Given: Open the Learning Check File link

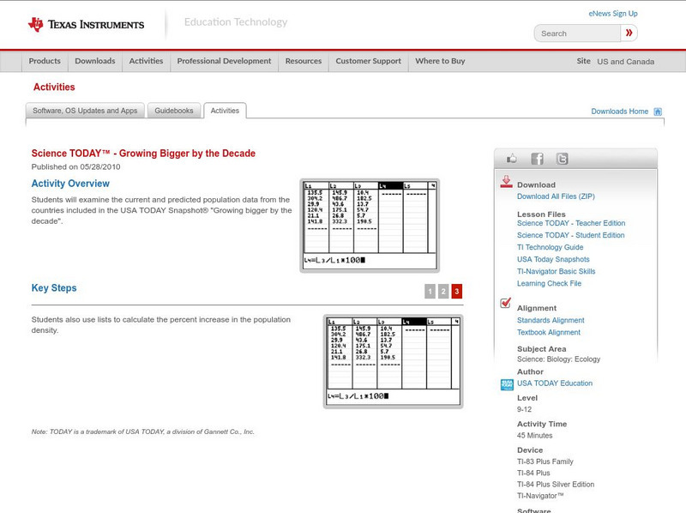Looking at the screenshot, I should pos(549,284).
